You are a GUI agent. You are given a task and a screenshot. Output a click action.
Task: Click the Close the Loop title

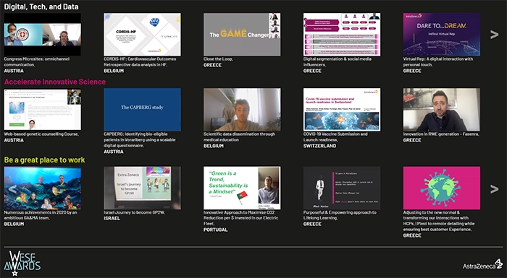tap(218, 59)
